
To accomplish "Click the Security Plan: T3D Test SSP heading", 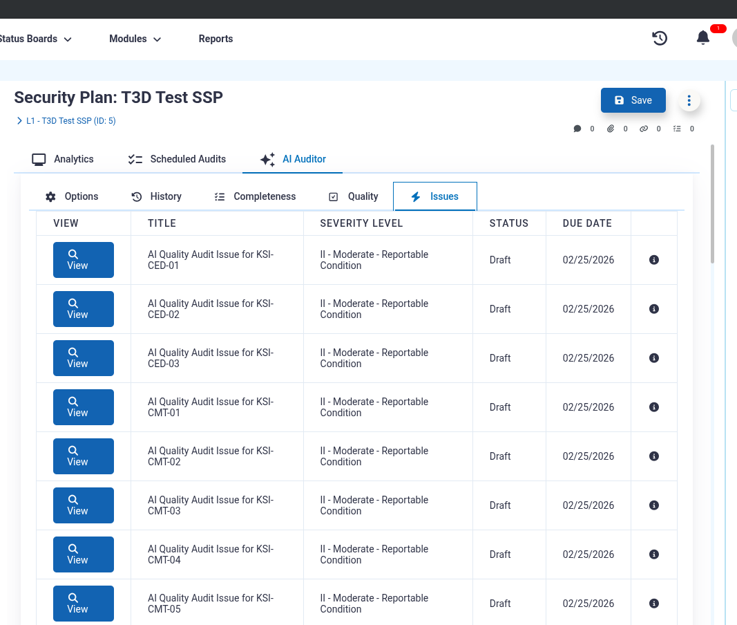I will [x=118, y=97].
